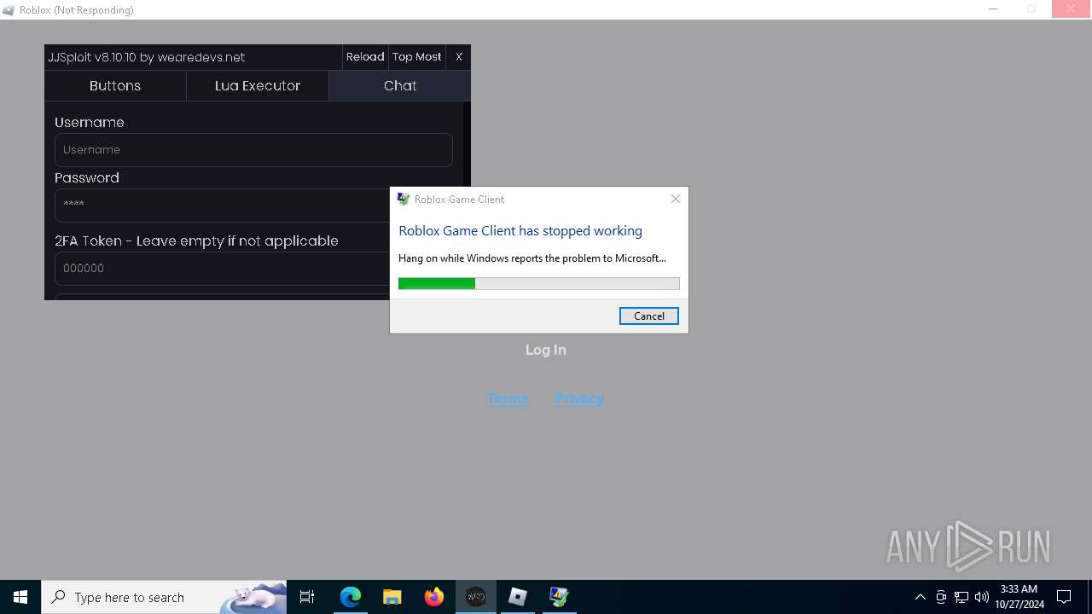Focus the Username input field
Image resolution: width=1092 pixels, height=614 pixels.
[x=253, y=150]
